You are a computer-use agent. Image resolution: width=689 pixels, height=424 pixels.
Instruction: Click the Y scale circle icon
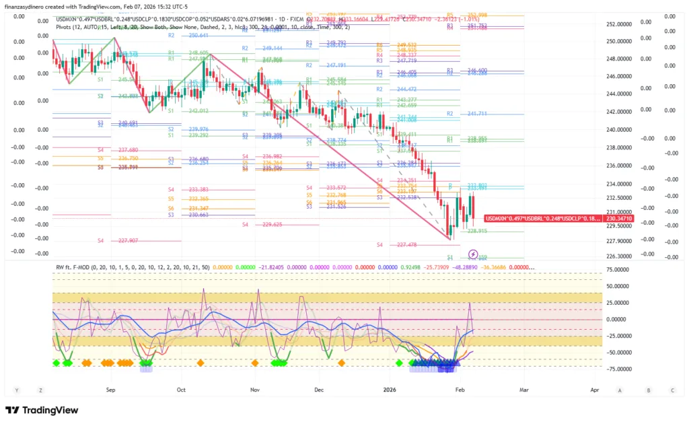click(x=17, y=390)
